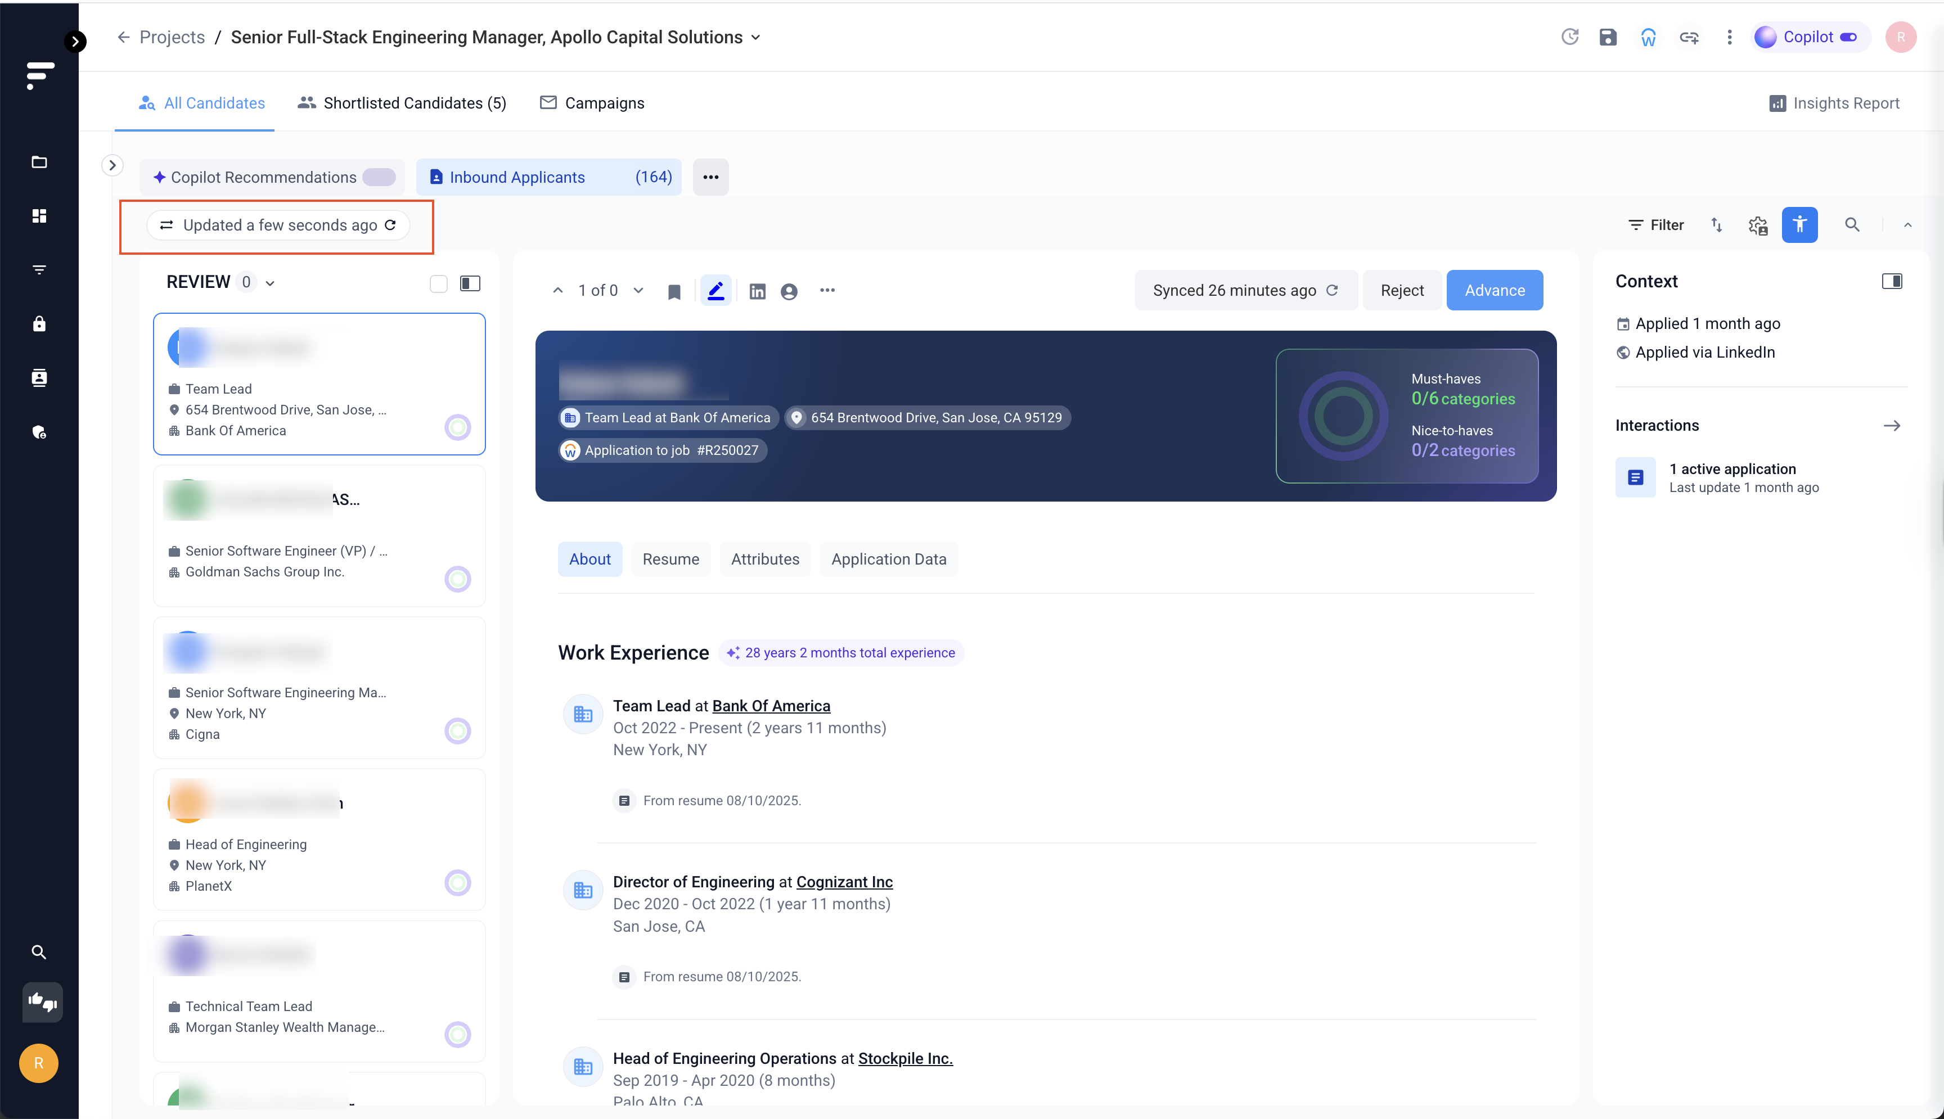Select the Cigna candidate card
Screen dimensions: 1944x1119
point(319,688)
